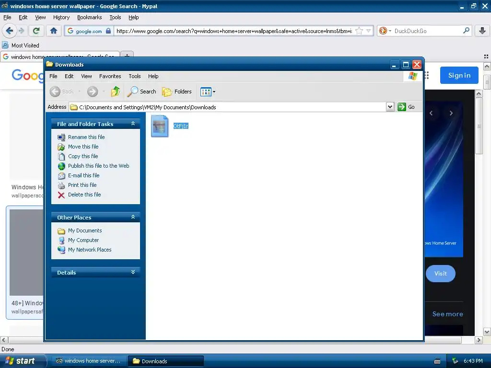Select the windows home server wallpaper tab
This screenshot has height=368, width=491.
click(x=60, y=57)
